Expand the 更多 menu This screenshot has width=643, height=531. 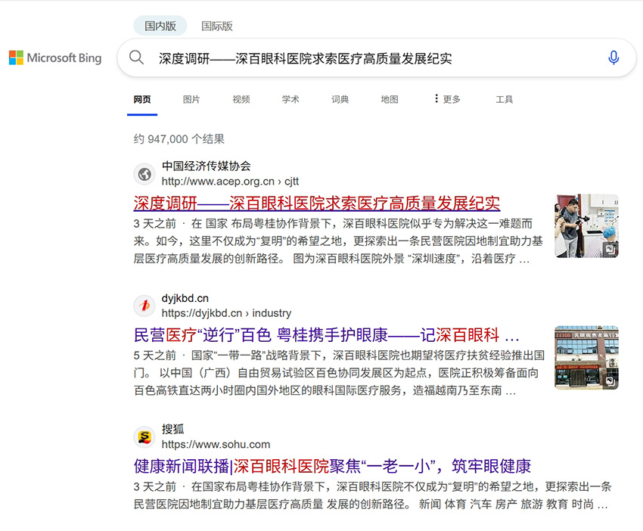pyautogui.click(x=449, y=98)
